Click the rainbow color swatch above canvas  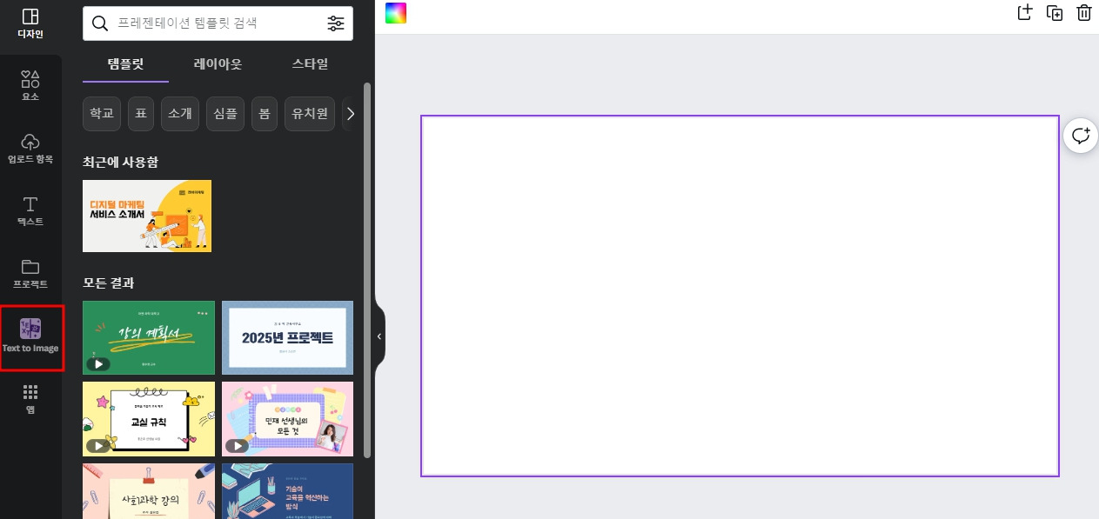tap(396, 13)
